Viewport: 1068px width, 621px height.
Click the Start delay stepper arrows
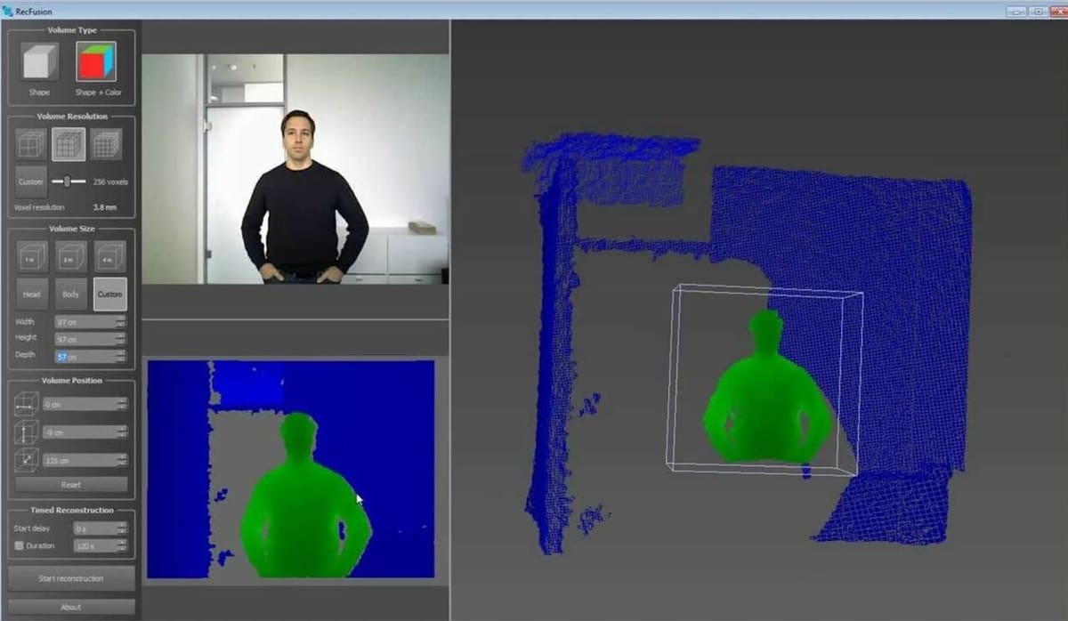click(121, 528)
